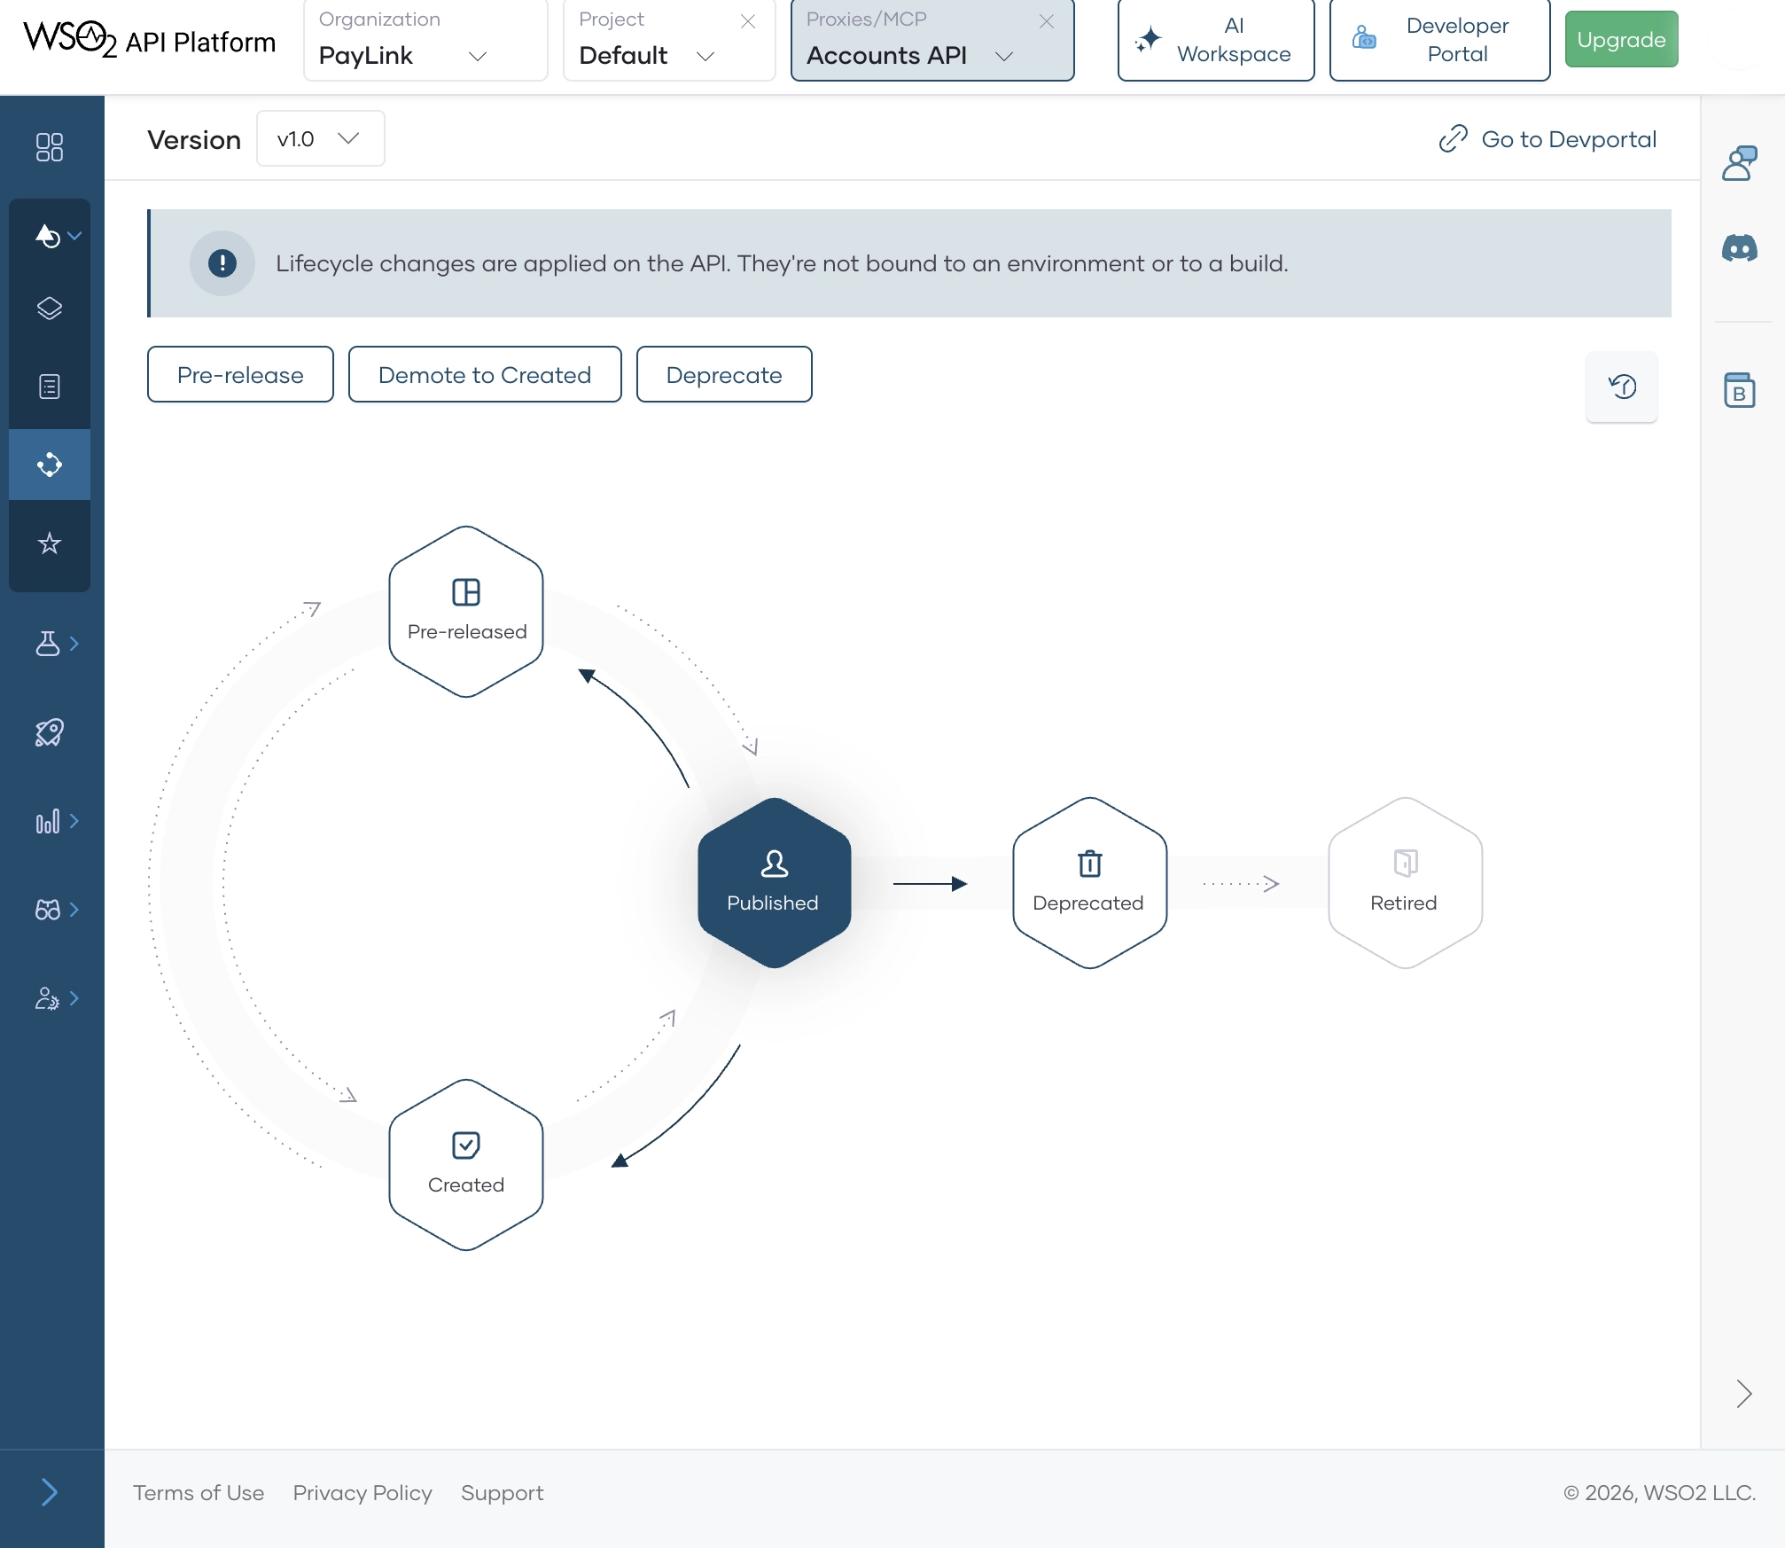
Task: Open the Discord community icon
Action: pyautogui.click(x=1740, y=249)
